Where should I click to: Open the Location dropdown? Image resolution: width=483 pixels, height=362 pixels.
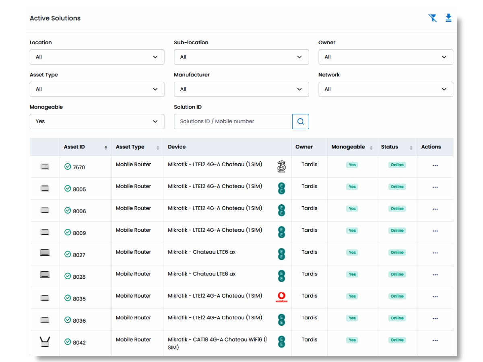coord(97,57)
